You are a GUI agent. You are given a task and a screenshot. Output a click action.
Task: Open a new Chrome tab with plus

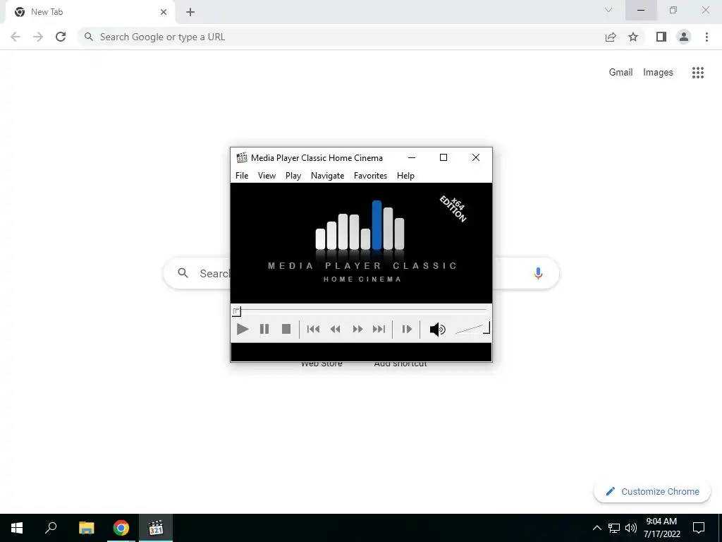pos(190,12)
